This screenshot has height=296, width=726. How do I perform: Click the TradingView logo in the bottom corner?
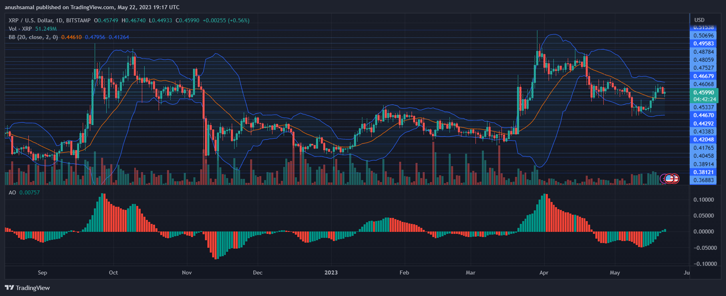(27, 288)
